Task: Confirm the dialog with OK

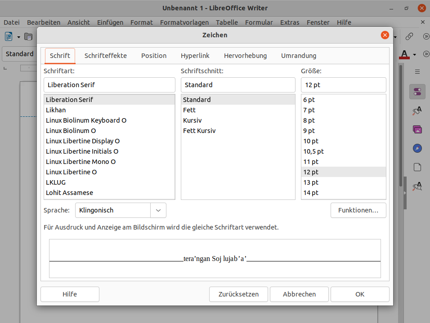Action: click(360, 294)
